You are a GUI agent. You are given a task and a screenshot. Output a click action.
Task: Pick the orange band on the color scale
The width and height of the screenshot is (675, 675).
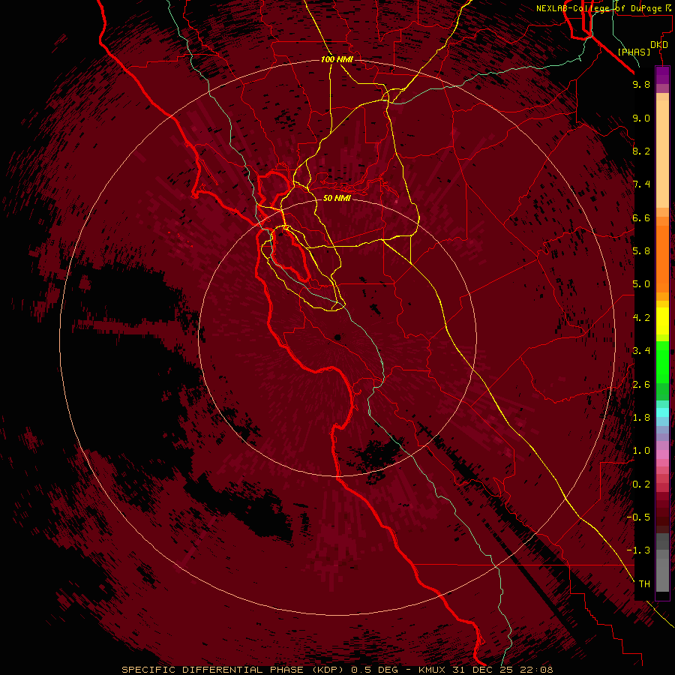click(x=662, y=259)
